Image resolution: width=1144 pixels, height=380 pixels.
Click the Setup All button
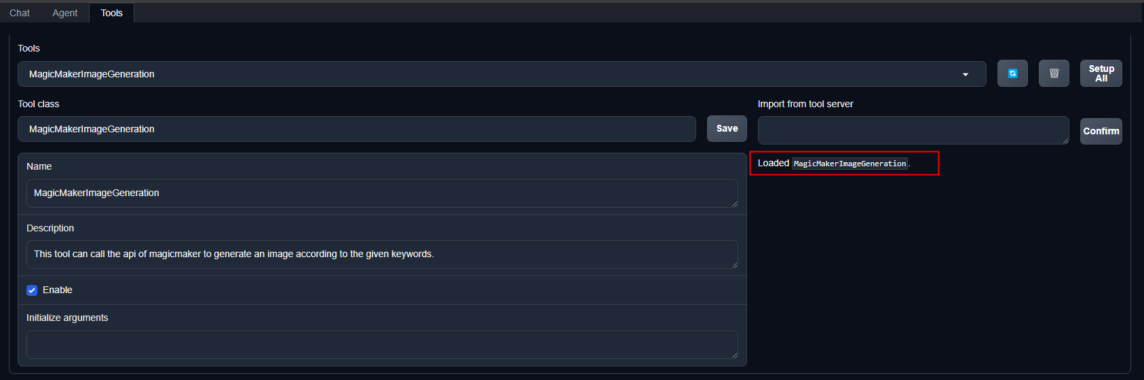pos(1101,73)
